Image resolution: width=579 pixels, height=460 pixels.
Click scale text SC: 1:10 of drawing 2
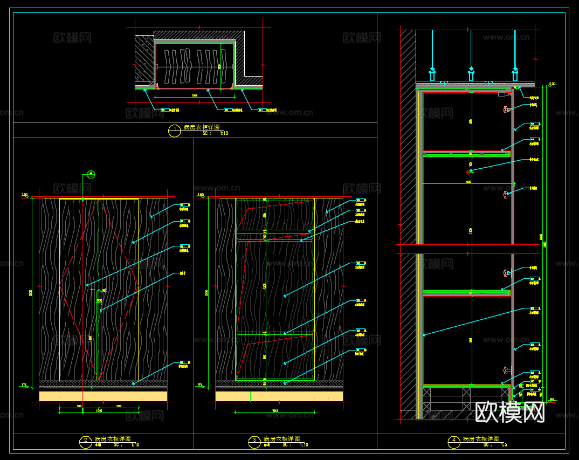coord(126,445)
